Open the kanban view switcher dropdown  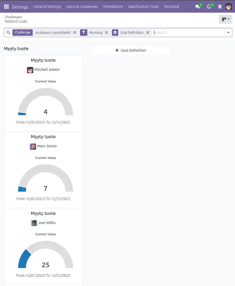click(x=225, y=19)
